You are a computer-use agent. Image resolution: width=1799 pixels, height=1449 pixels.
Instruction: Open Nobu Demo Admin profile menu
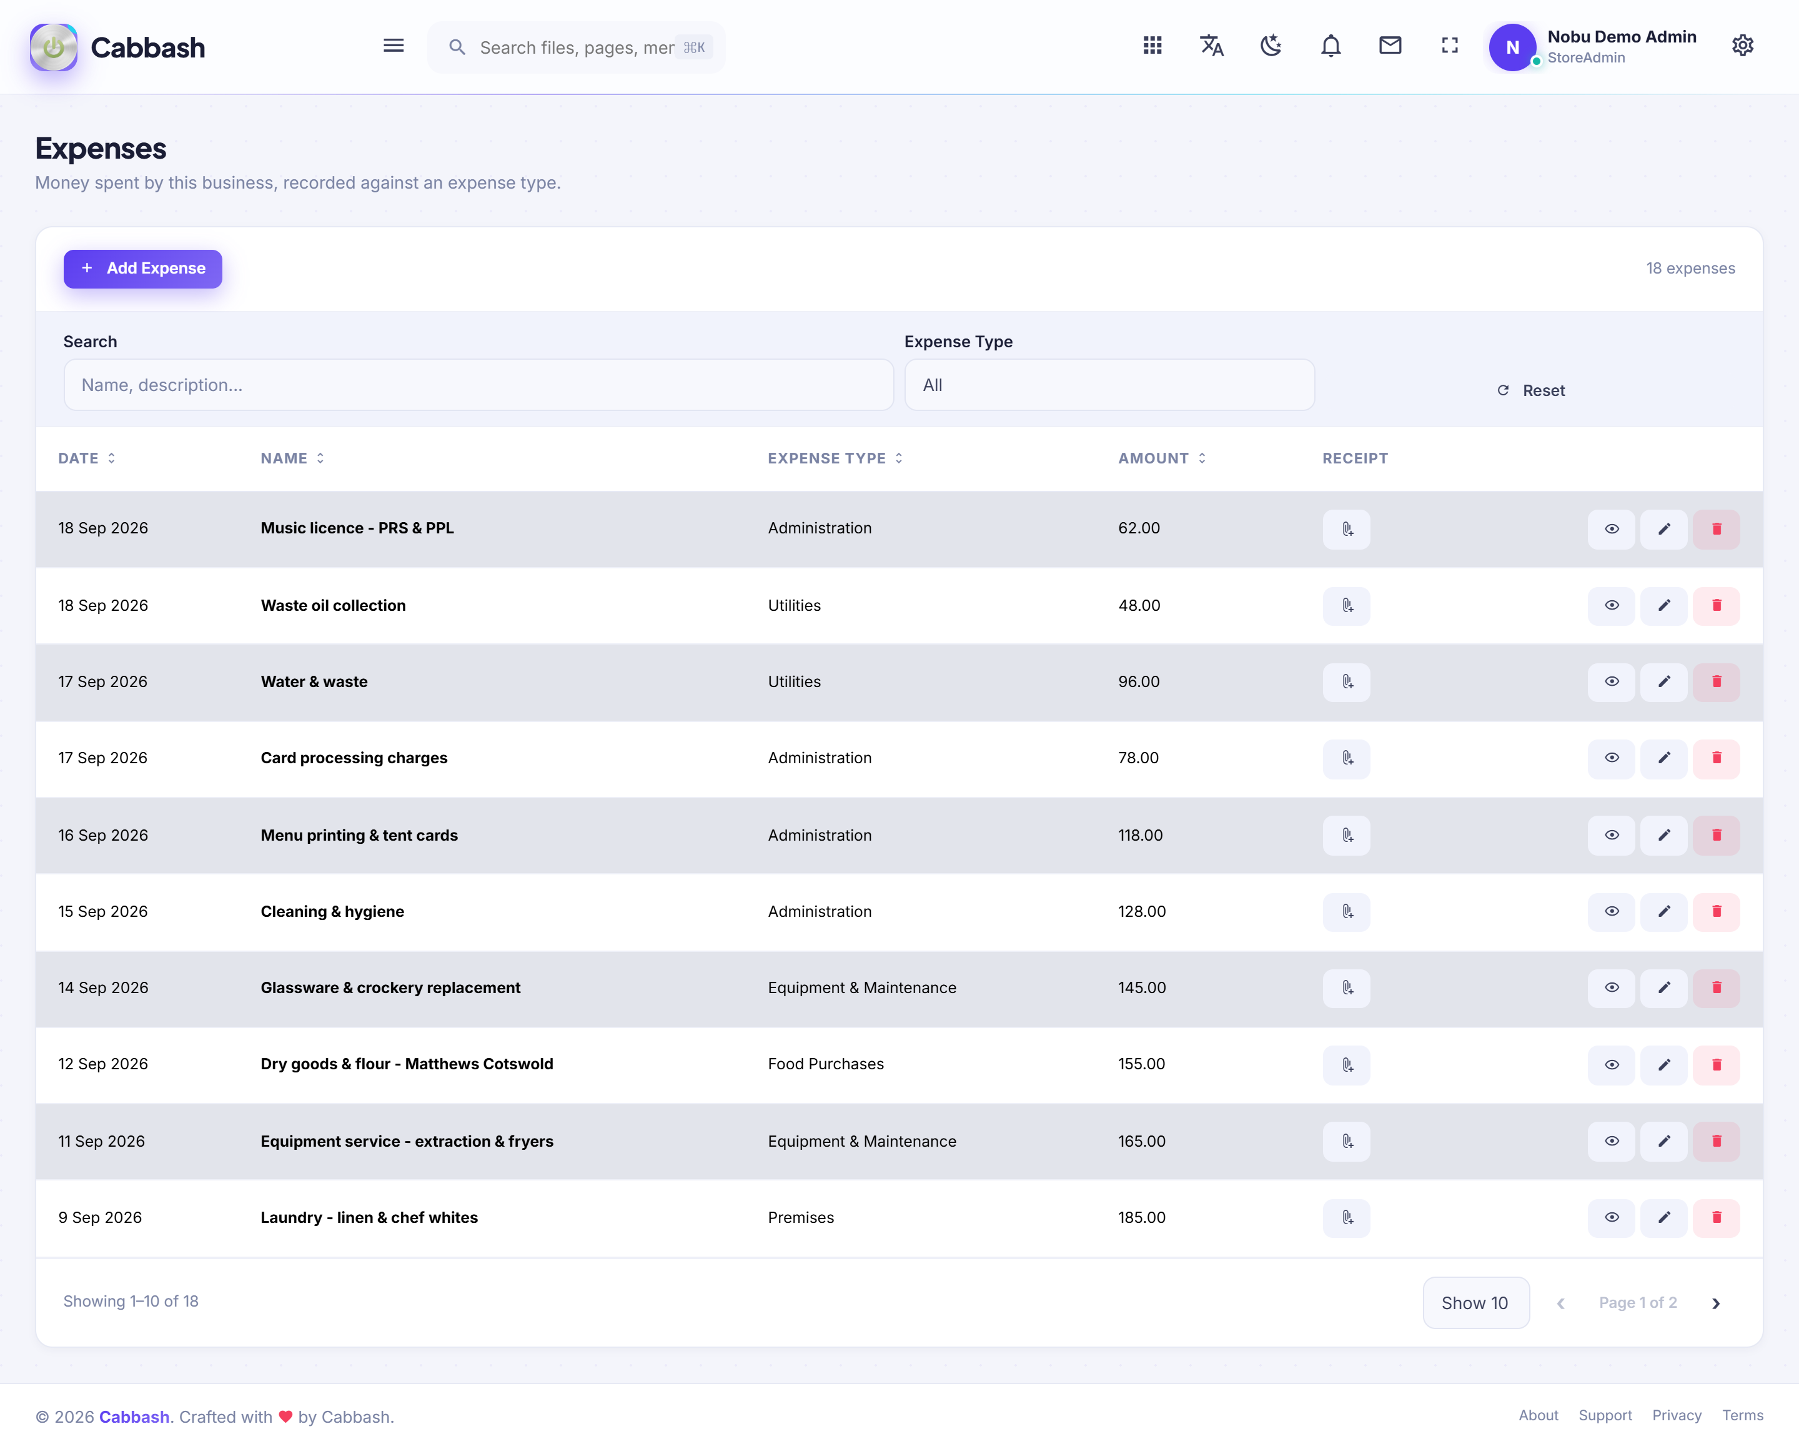pyautogui.click(x=1593, y=47)
